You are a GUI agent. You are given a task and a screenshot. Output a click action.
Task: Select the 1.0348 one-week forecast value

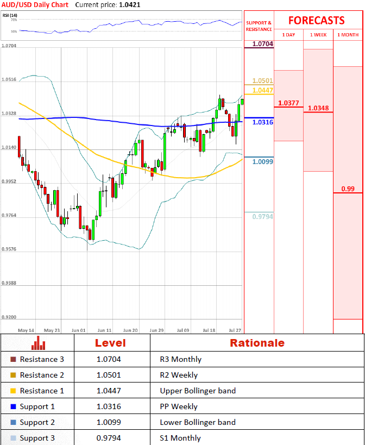[x=318, y=108]
